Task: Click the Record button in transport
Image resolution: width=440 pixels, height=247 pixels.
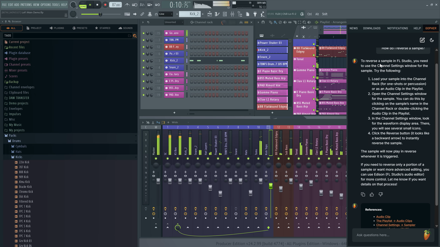Action: (105, 5)
